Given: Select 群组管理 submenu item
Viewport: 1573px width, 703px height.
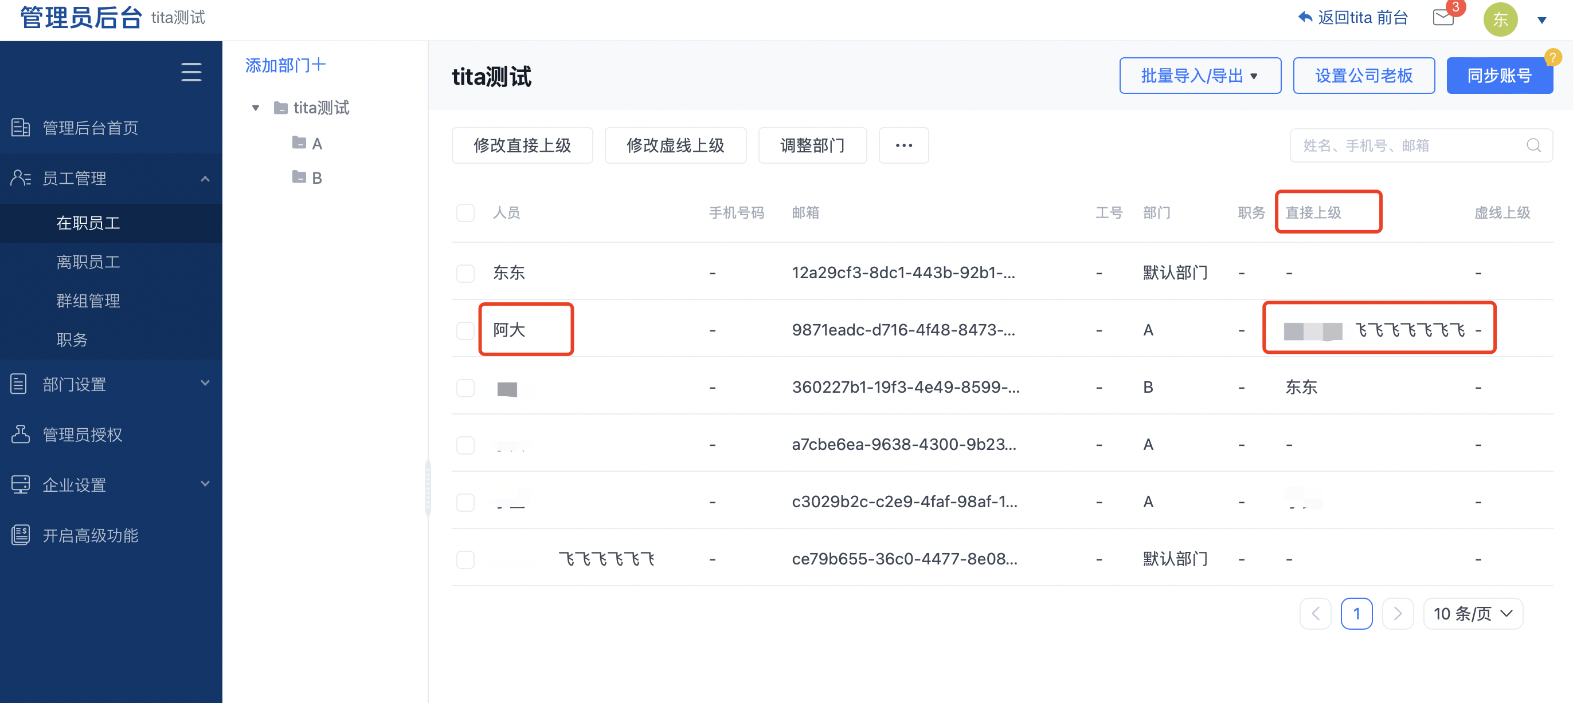Looking at the screenshot, I should (x=111, y=301).
